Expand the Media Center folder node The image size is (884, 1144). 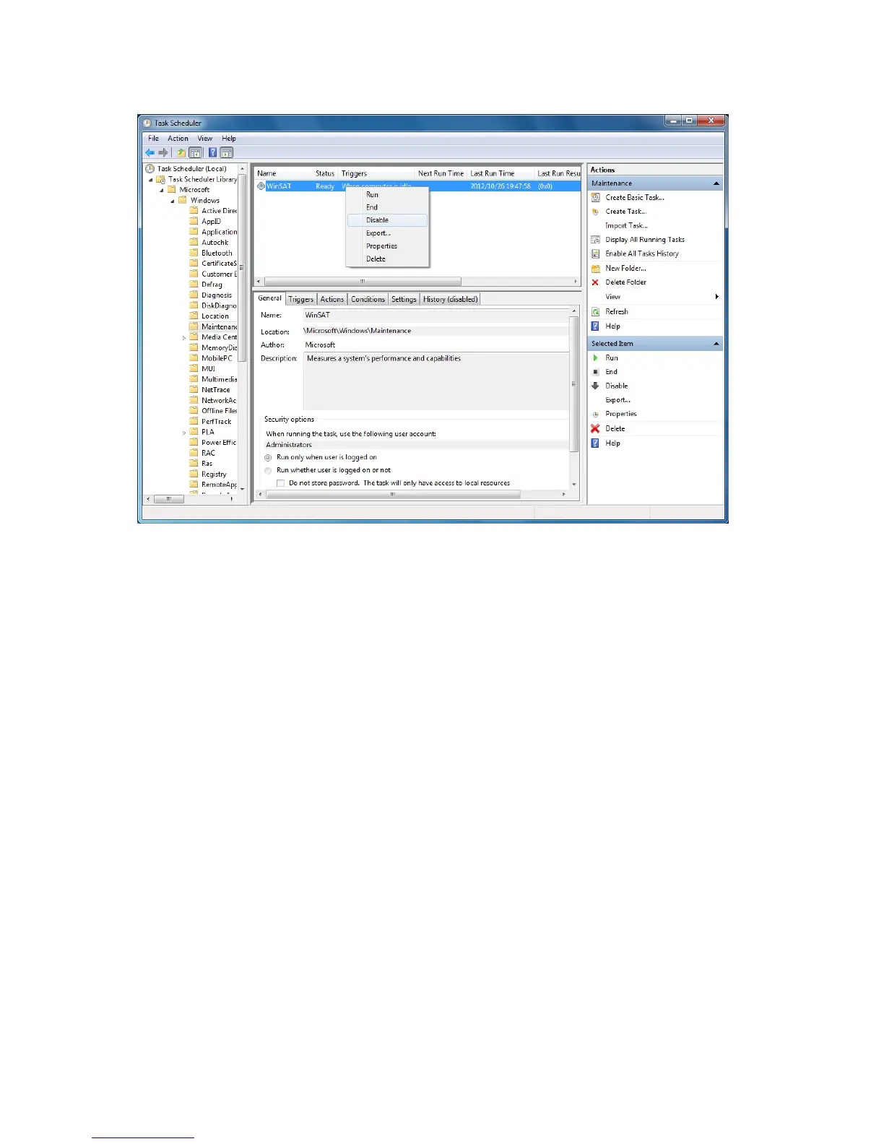(x=184, y=337)
